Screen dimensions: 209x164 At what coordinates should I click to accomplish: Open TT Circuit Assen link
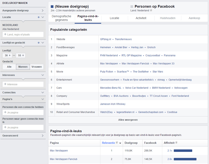(159, 96)
